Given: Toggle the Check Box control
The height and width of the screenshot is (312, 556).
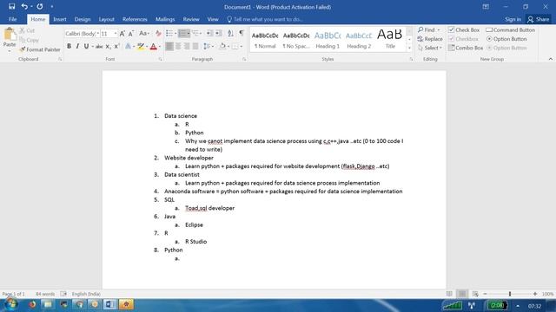Looking at the screenshot, I should click(x=463, y=30).
